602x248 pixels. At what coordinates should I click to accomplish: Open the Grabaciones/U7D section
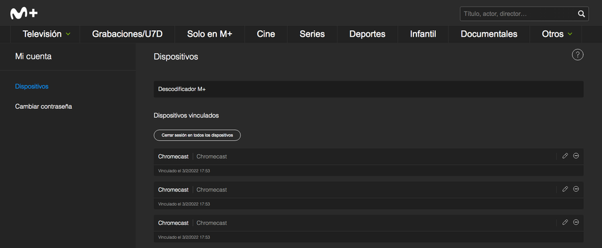[x=128, y=34]
